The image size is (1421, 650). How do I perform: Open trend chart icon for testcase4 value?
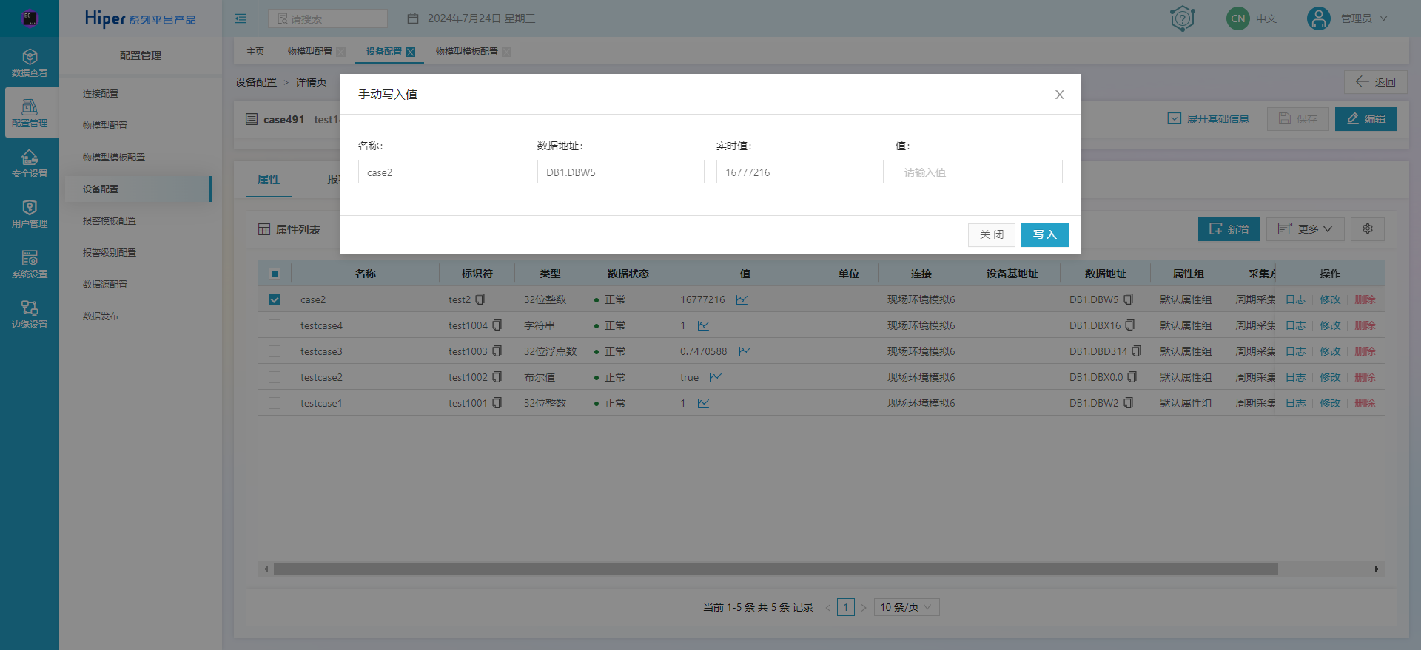703,325
